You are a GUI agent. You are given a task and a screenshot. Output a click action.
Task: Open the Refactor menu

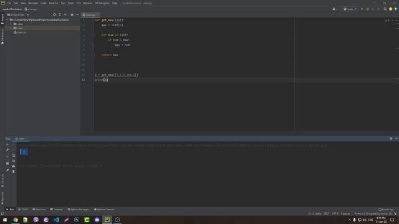pos(54,3)
